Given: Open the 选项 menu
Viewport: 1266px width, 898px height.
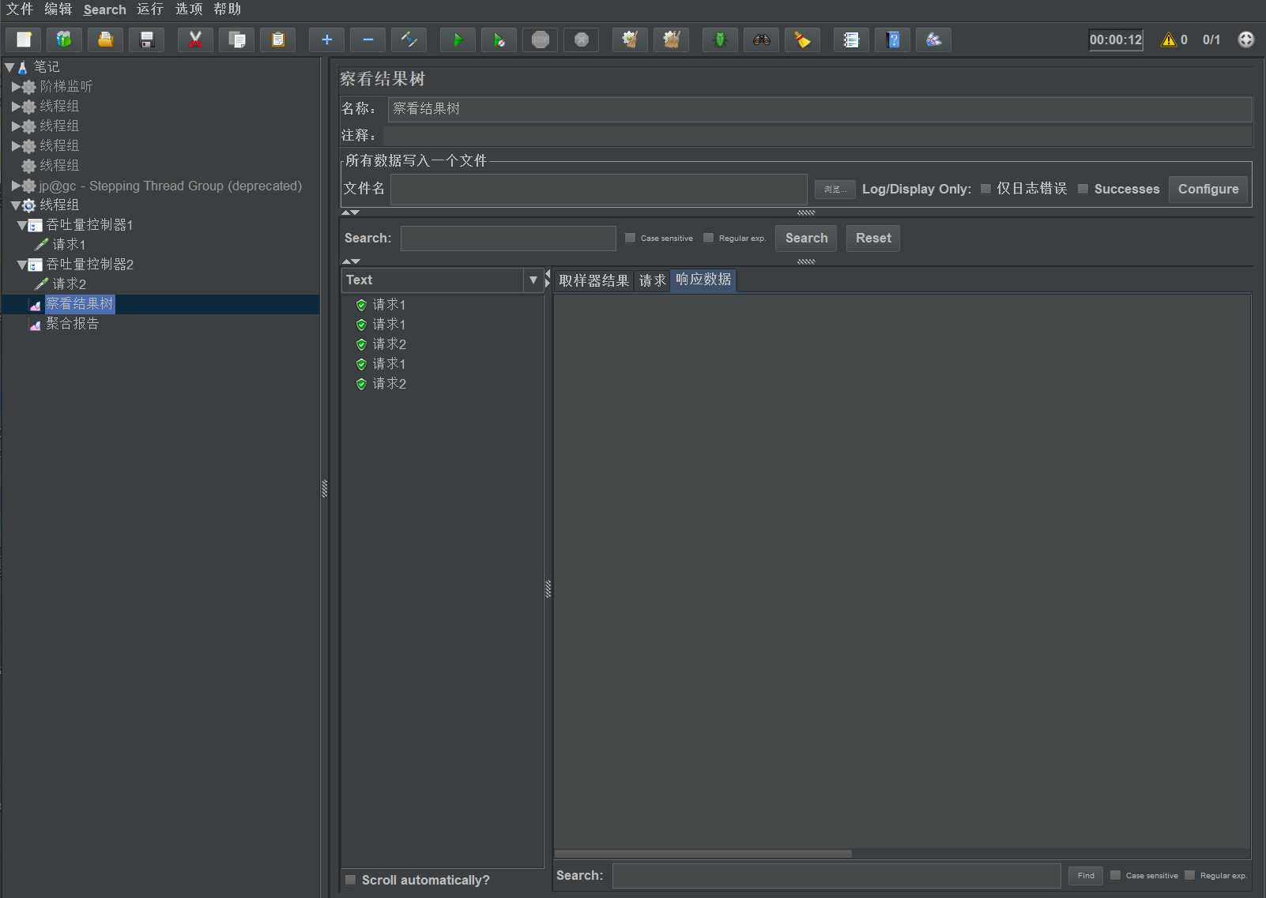Looking at the screenshot, I should pos(189,9).
